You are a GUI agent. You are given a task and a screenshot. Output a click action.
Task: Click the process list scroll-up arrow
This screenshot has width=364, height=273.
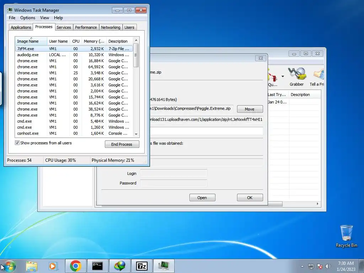[136, 40]
